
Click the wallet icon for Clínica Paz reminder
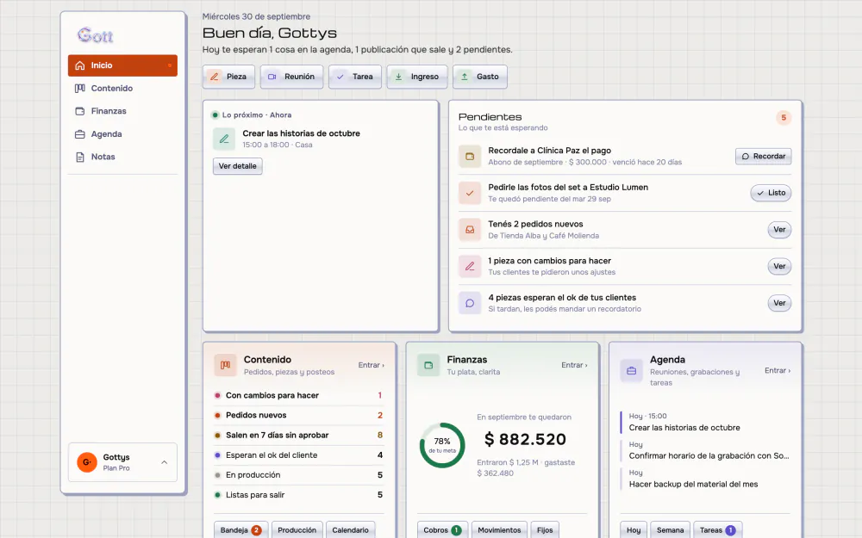(470, 156)
